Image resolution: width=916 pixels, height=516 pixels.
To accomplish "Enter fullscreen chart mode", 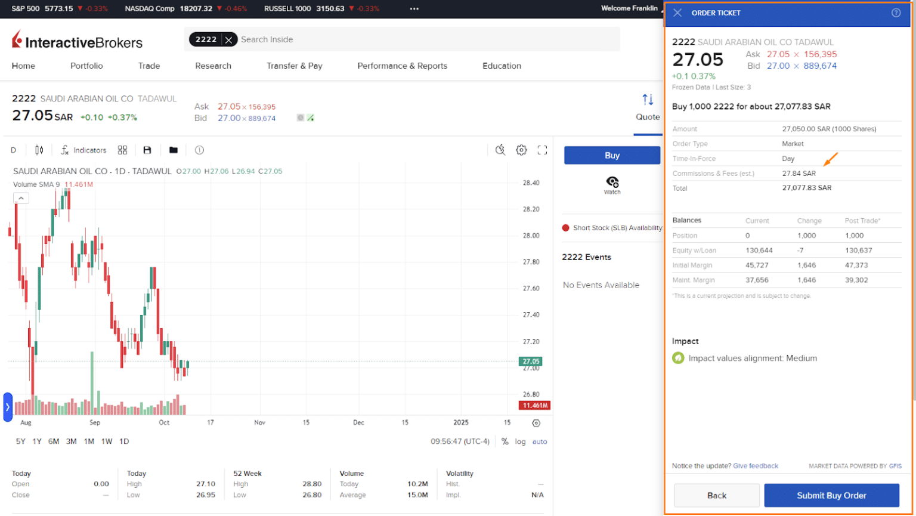I will point(542,150).
